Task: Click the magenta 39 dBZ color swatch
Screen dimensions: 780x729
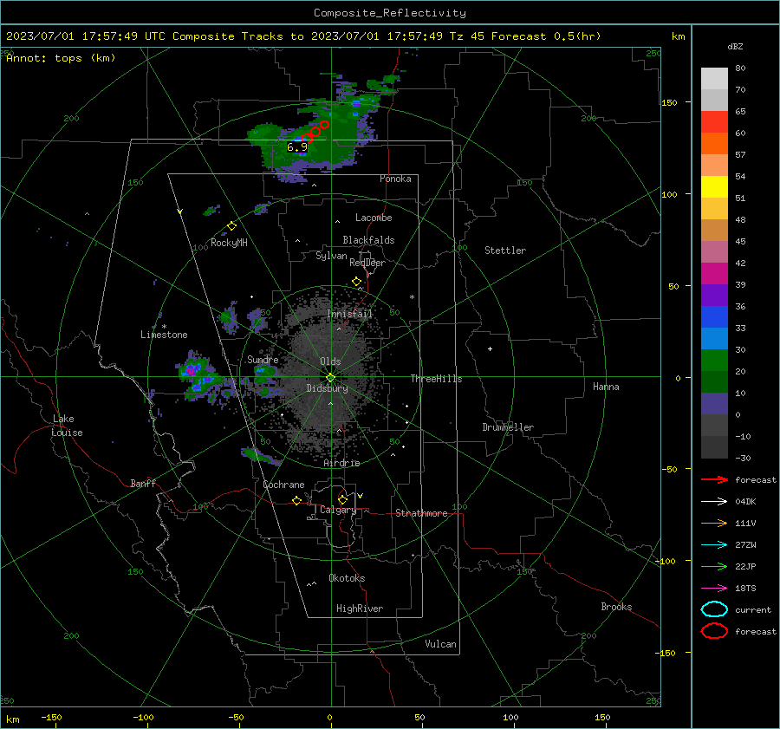Action: click(714, 273)
